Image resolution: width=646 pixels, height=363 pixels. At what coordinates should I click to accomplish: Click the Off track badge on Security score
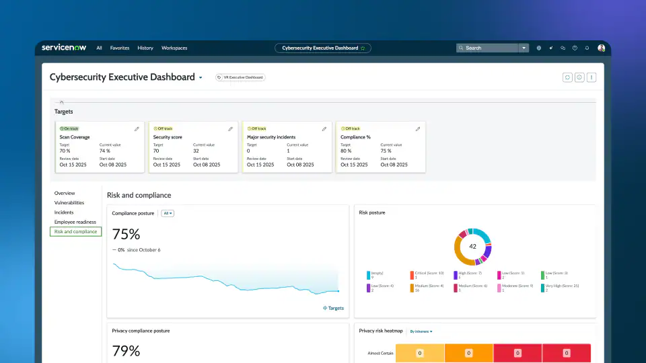tap(163, 128)
